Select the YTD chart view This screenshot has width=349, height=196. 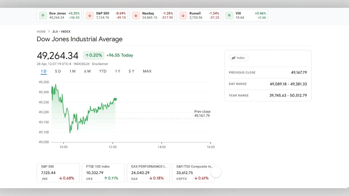[x=102, y=71]
